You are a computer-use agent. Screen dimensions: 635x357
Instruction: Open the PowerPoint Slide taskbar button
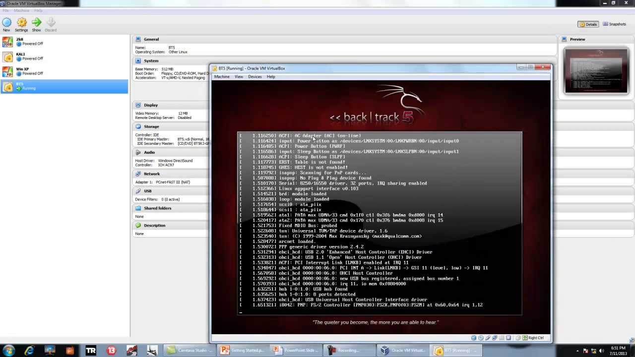[x=297, y=351]
